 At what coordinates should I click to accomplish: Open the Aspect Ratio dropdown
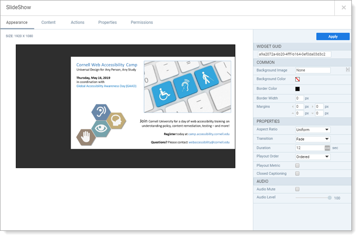coord(313,130)
